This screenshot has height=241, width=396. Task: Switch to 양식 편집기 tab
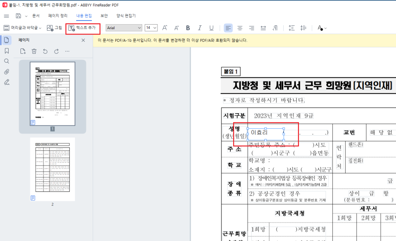pyautogui.click(x=126, y=16)
